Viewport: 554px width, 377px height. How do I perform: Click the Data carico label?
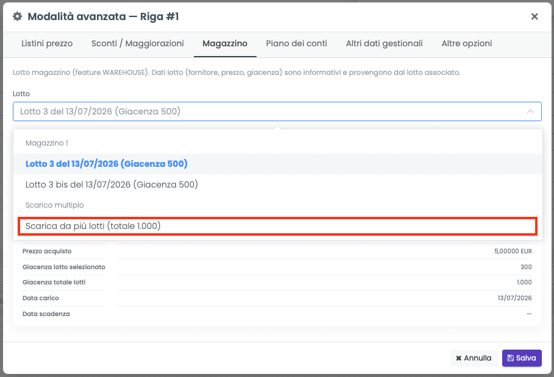coord(41,298)
